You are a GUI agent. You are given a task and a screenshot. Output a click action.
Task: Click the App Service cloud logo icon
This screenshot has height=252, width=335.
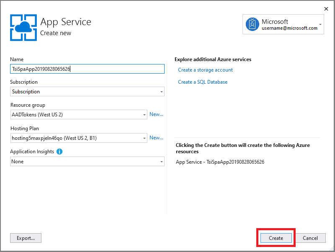pyautogui.click(x=23, y=27)
